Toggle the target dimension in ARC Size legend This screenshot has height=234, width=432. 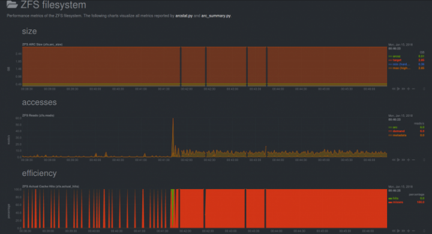pos(395,60)
